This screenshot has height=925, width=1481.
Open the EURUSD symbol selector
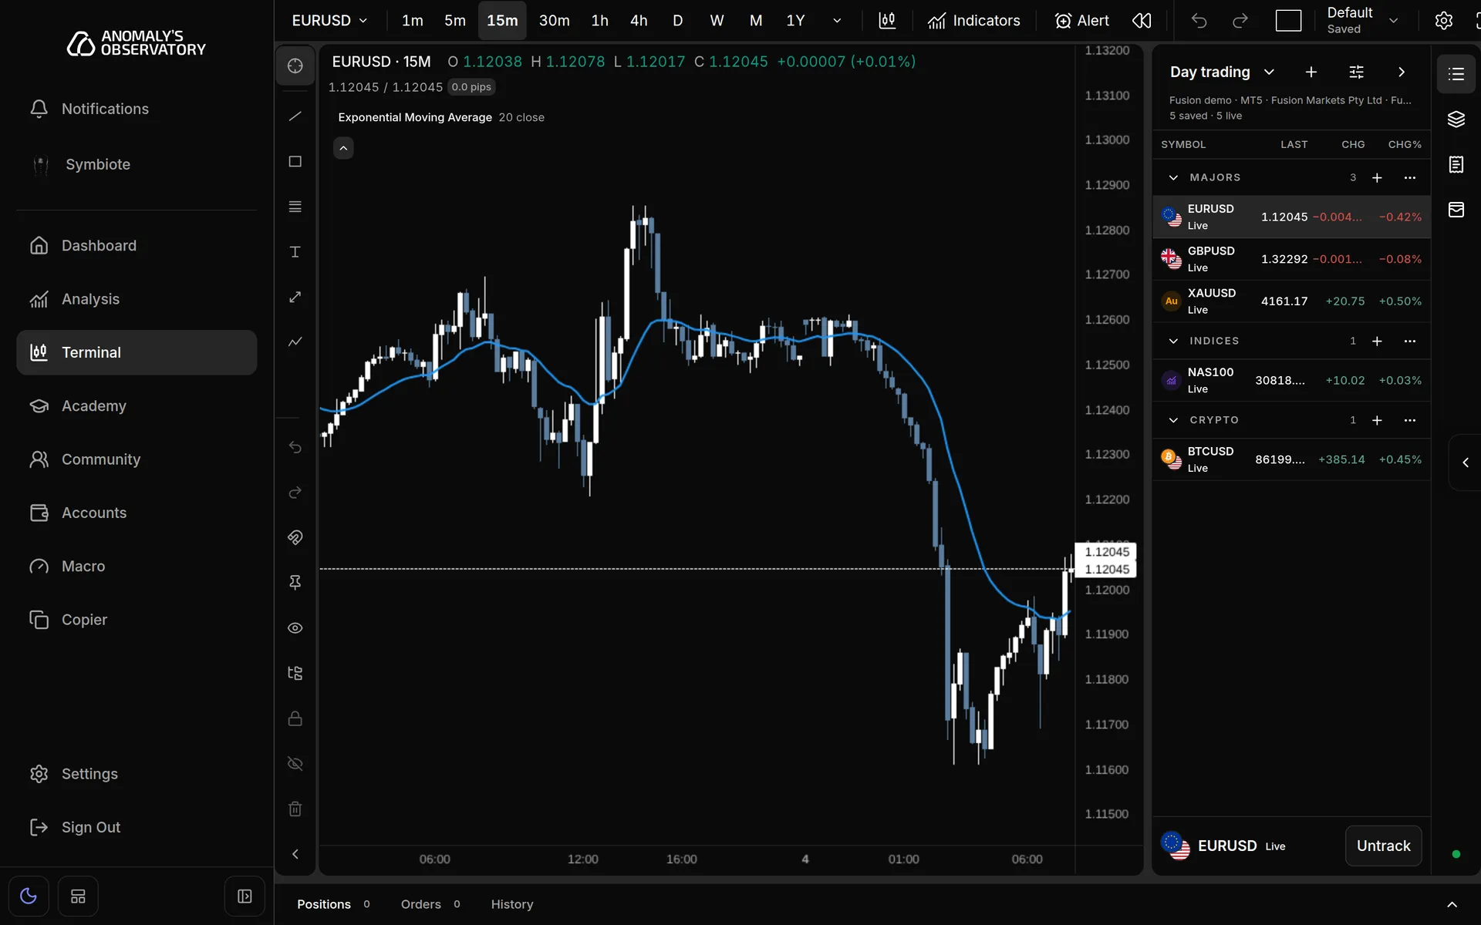[x=329, y=21]
